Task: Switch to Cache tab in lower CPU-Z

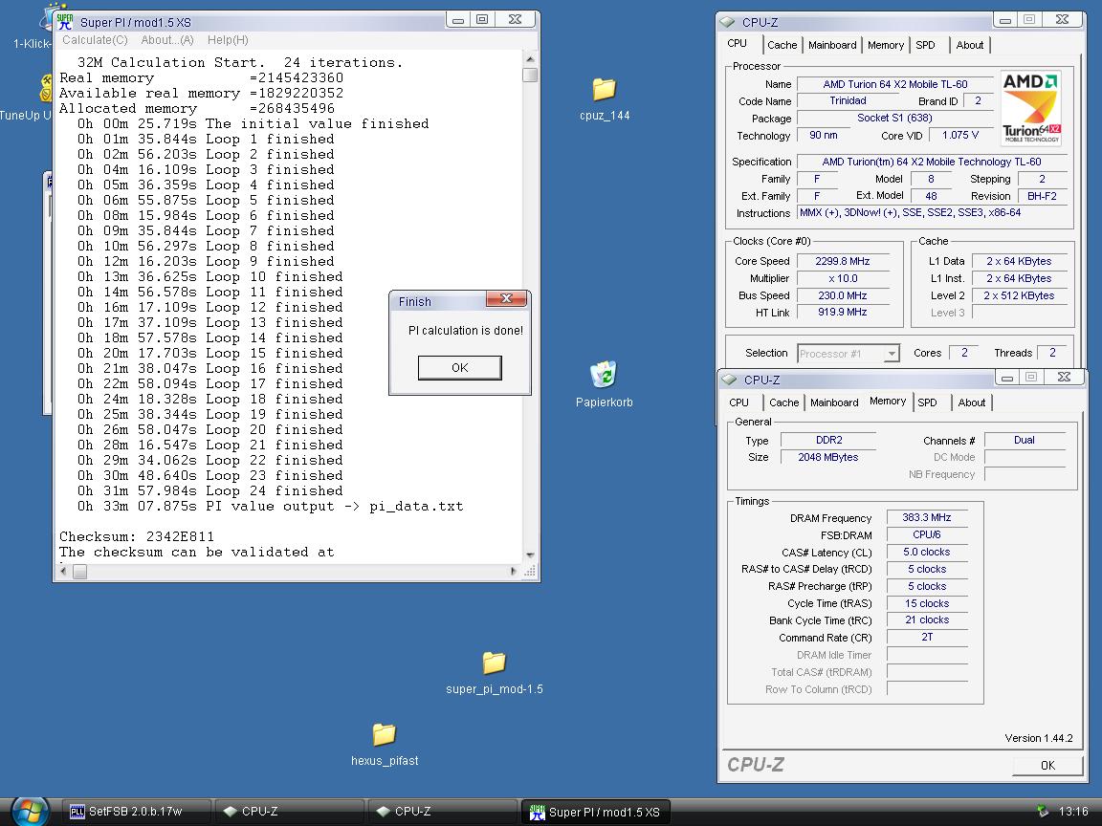Action: click(784, 402)
